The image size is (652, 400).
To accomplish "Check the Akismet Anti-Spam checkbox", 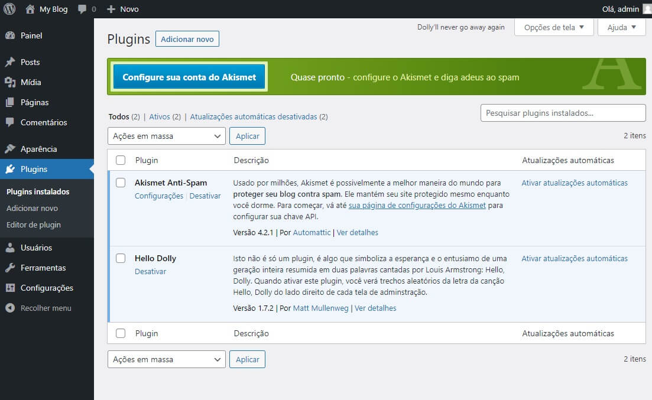I will coord(121,183).
